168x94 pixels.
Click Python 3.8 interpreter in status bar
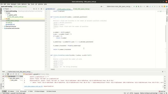[149, 93]
